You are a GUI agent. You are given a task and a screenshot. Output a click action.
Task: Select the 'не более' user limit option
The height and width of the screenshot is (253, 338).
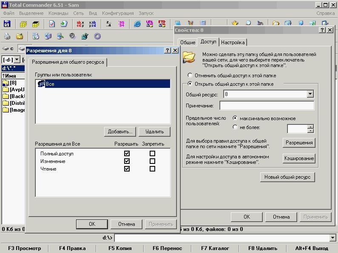point(235,127)
